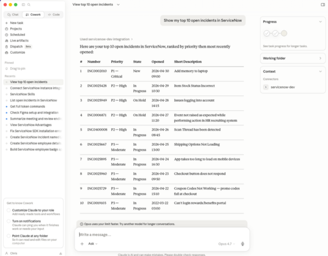Click the New task plus icon
The image size is (328, 256).
[7, 23]
